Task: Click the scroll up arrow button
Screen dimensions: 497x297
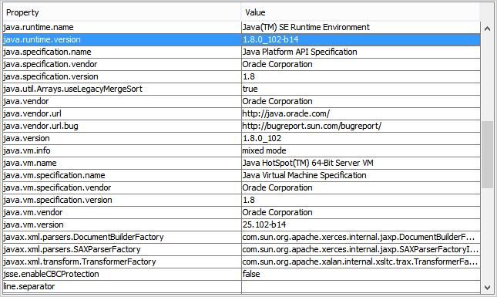Action: 487,29
